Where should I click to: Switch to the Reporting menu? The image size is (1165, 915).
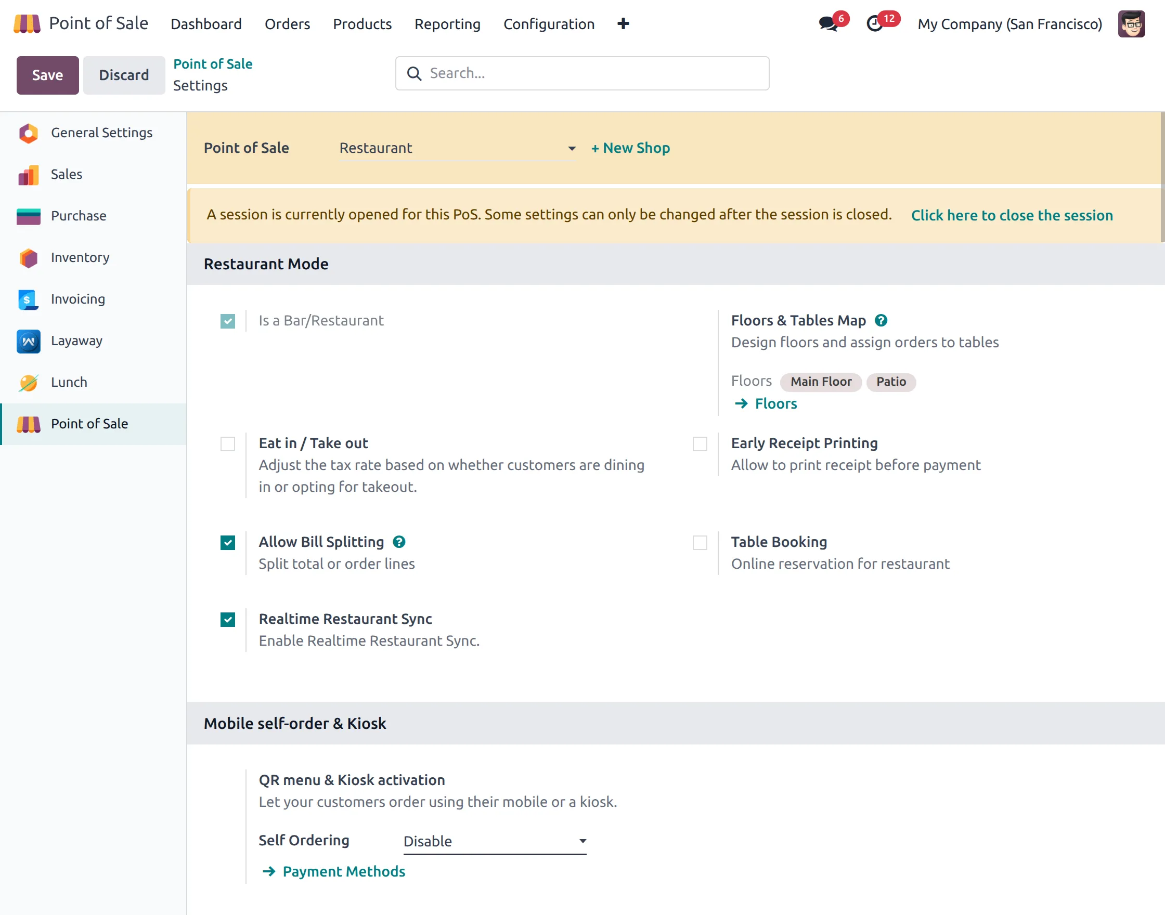point(447,24)
